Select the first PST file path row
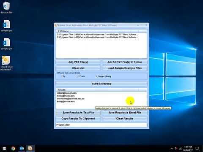 [97, 35]
